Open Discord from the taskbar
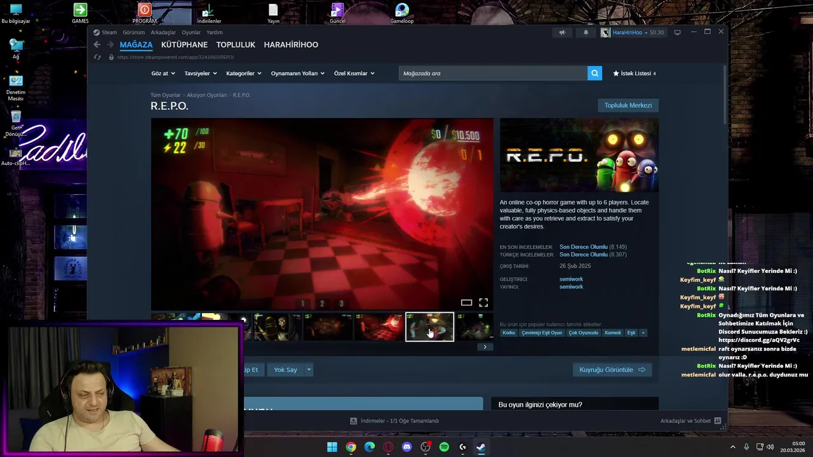 click(x=406, y=447)
